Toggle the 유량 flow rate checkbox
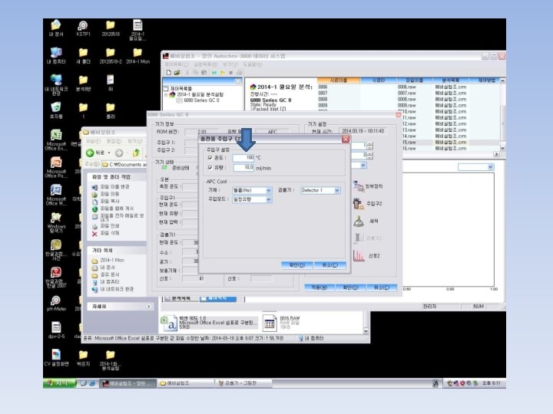This screenshot has height=414, width=553. pos(210,168)
